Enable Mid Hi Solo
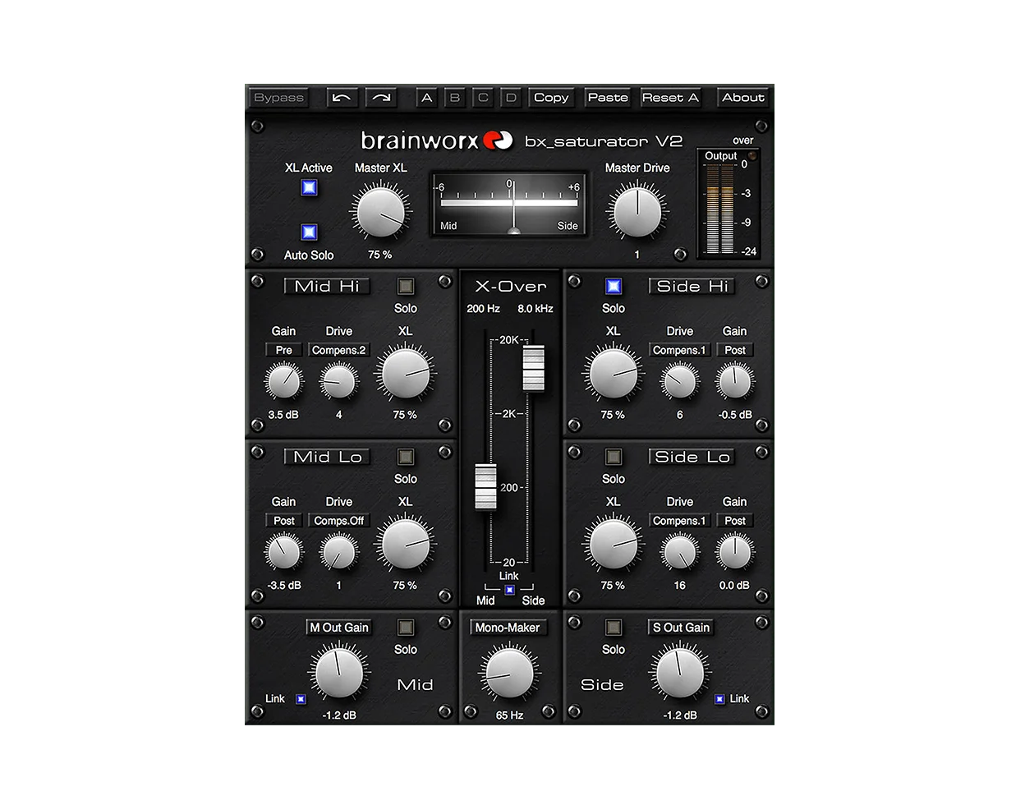The image size is (1025, 805). [x=406, y=286]
